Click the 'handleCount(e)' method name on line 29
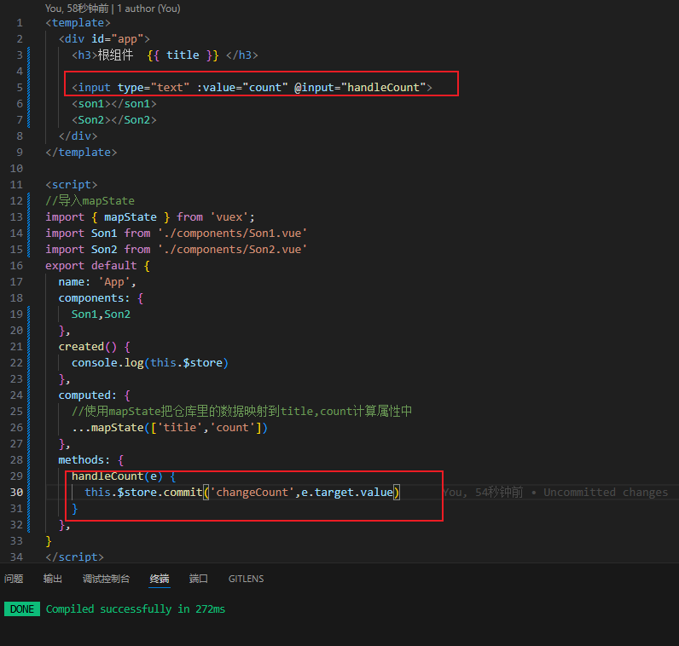The image size is (679, 646). 117,476
